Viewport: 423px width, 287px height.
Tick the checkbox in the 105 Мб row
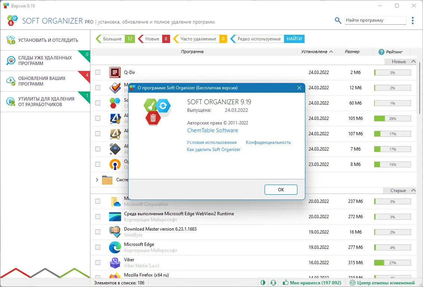point(98,118)
